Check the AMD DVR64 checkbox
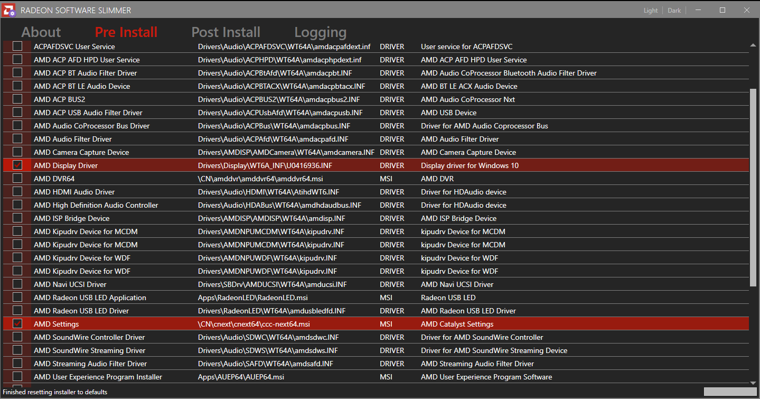The width and height of the screenshot is (760, 399). [x=17, y=178]
